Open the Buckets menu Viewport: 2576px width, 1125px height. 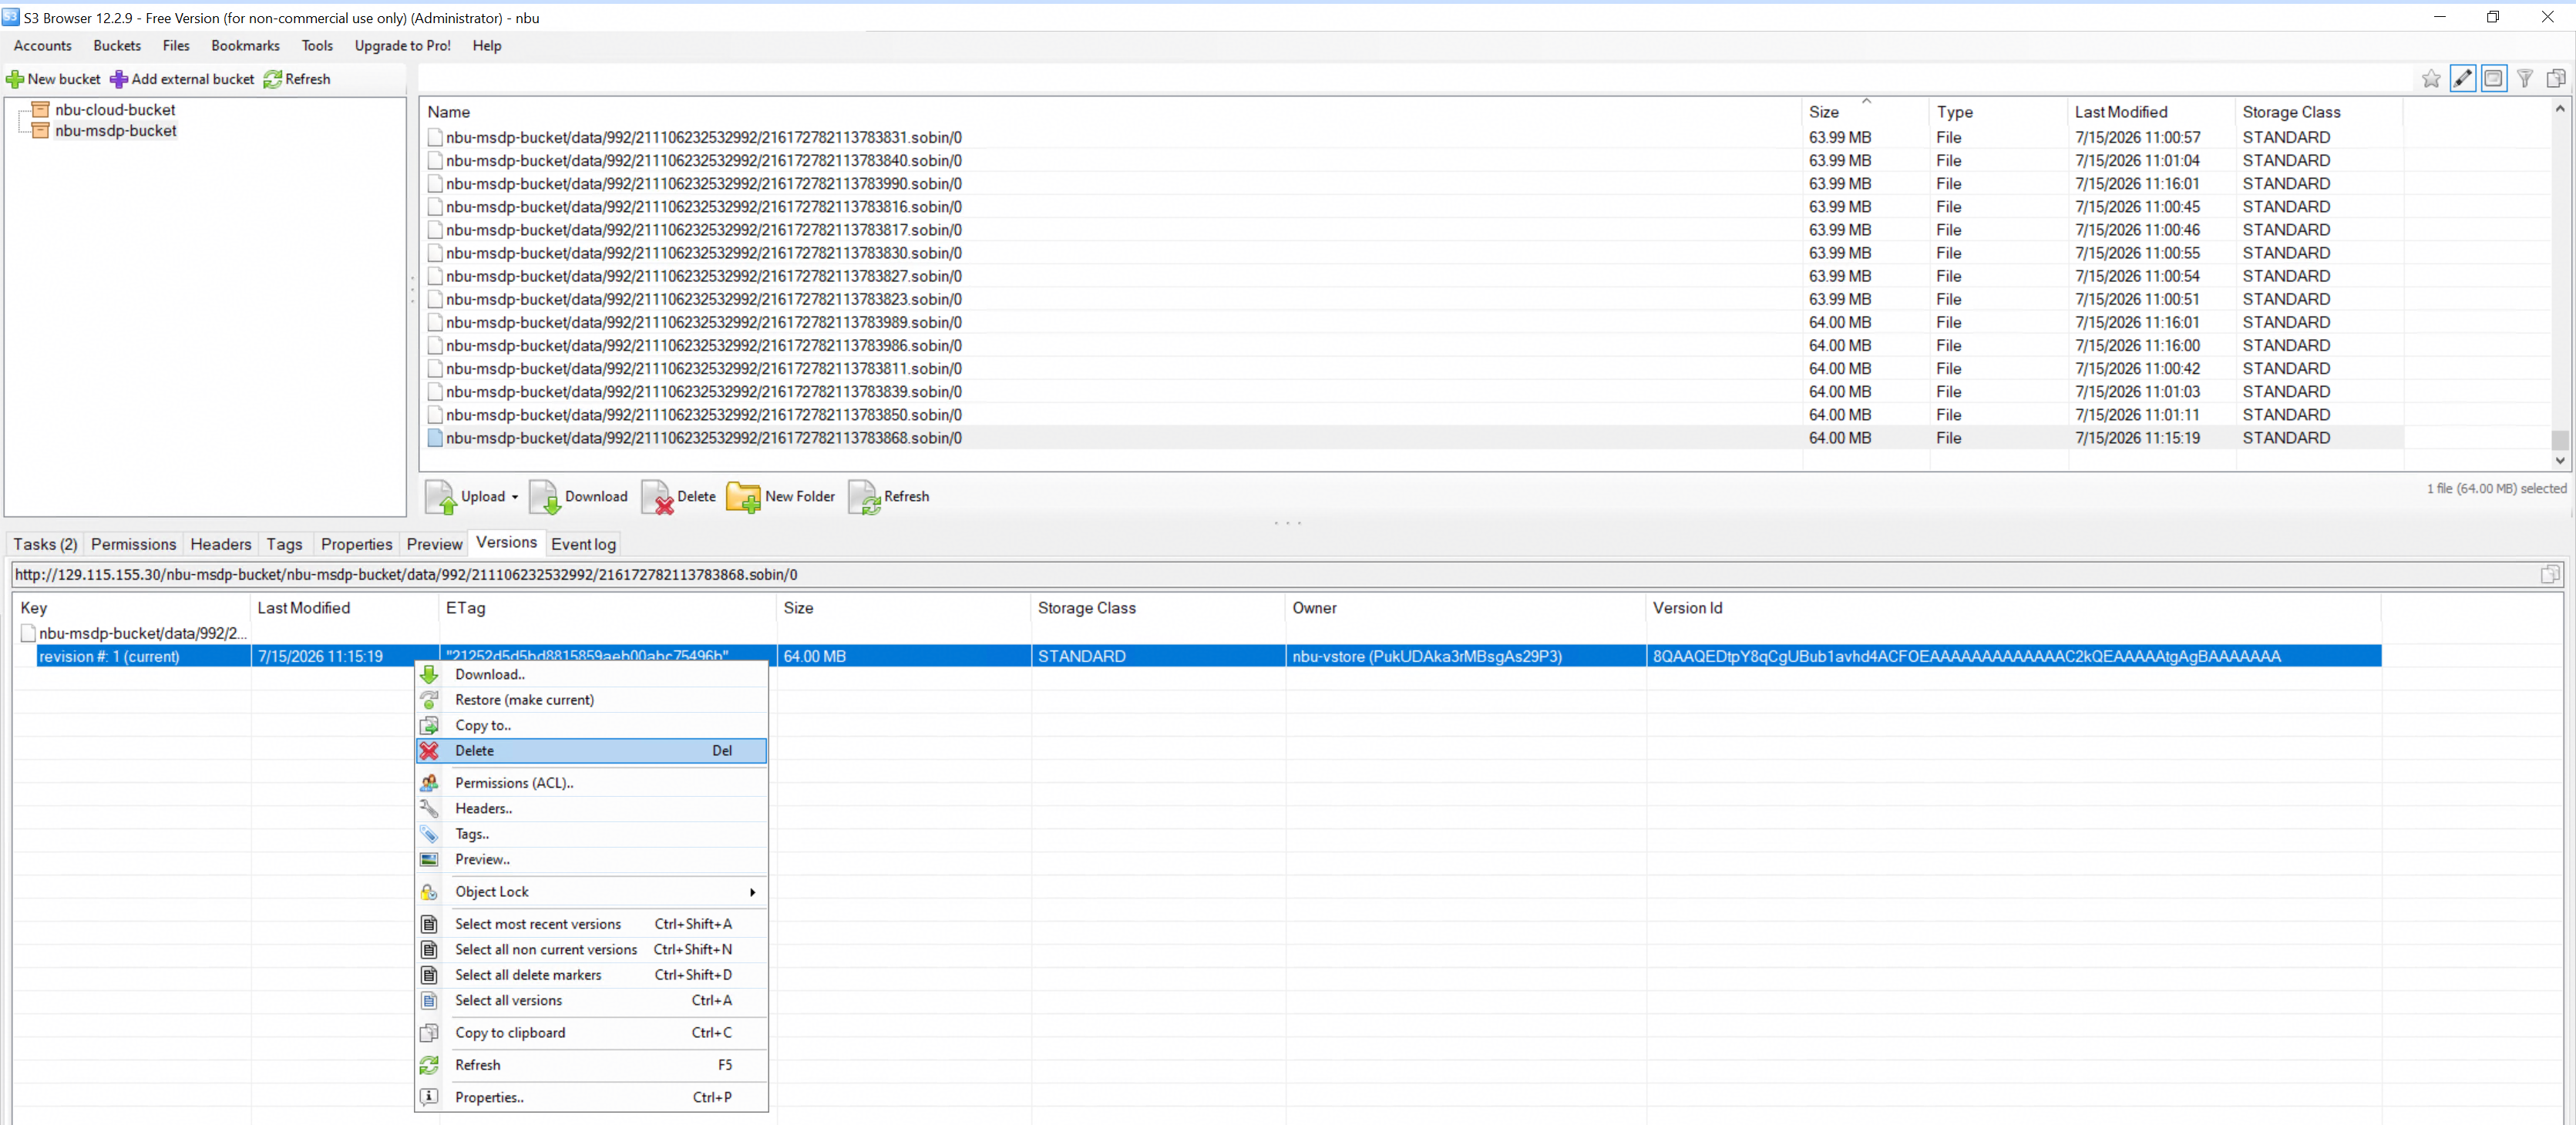pyautogui.click(x=117, y=46)
